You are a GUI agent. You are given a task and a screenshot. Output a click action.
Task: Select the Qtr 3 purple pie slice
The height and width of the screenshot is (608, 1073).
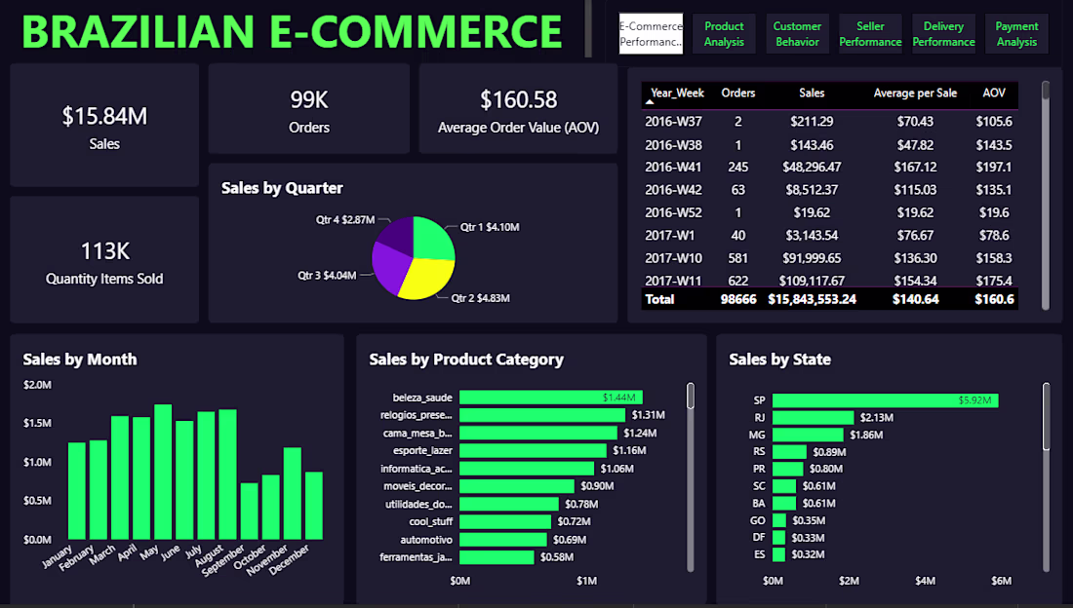(x=388, y=269)
